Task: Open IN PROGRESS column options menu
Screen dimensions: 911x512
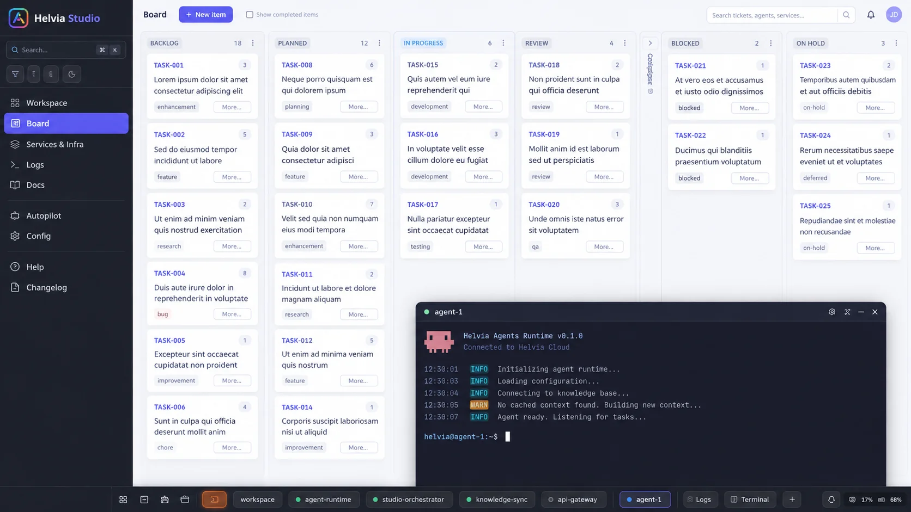Action: point(503,43)
